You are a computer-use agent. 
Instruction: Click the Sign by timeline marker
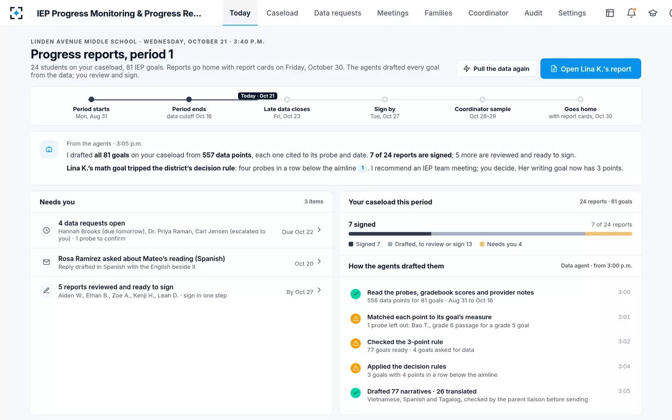click(x=385, y=99)
